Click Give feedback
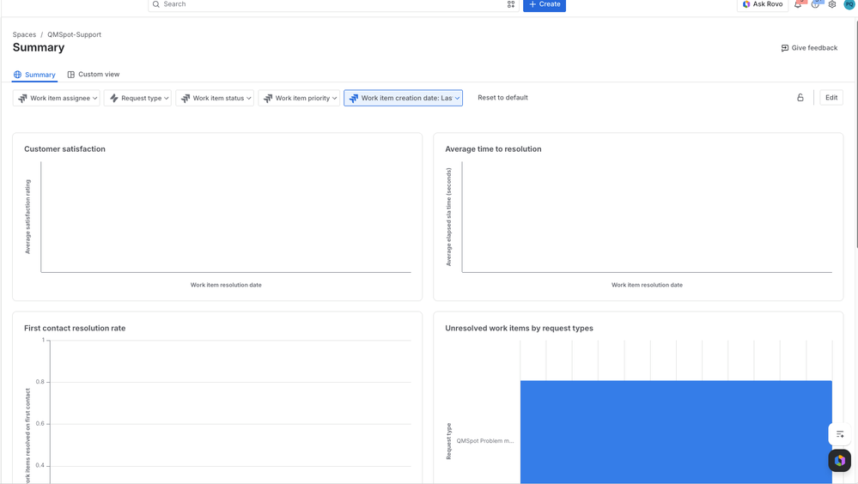Viewport: 858px width, 484px height. 809,48
